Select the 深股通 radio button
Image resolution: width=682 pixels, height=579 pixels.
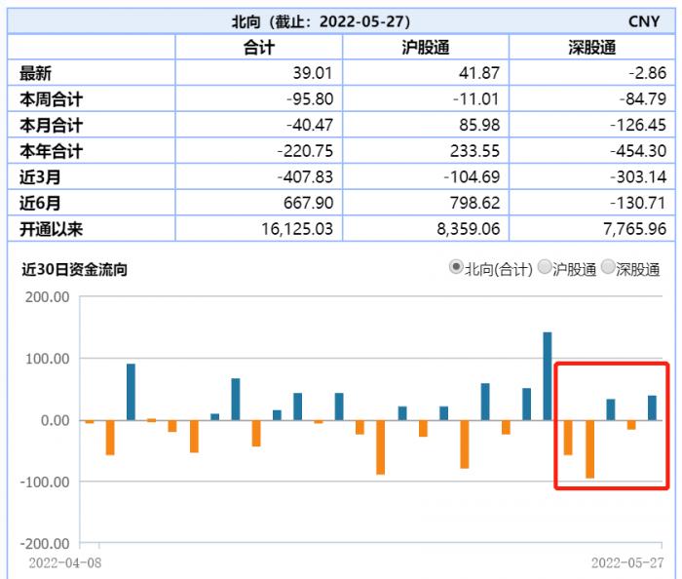click(x=608, y=267)
